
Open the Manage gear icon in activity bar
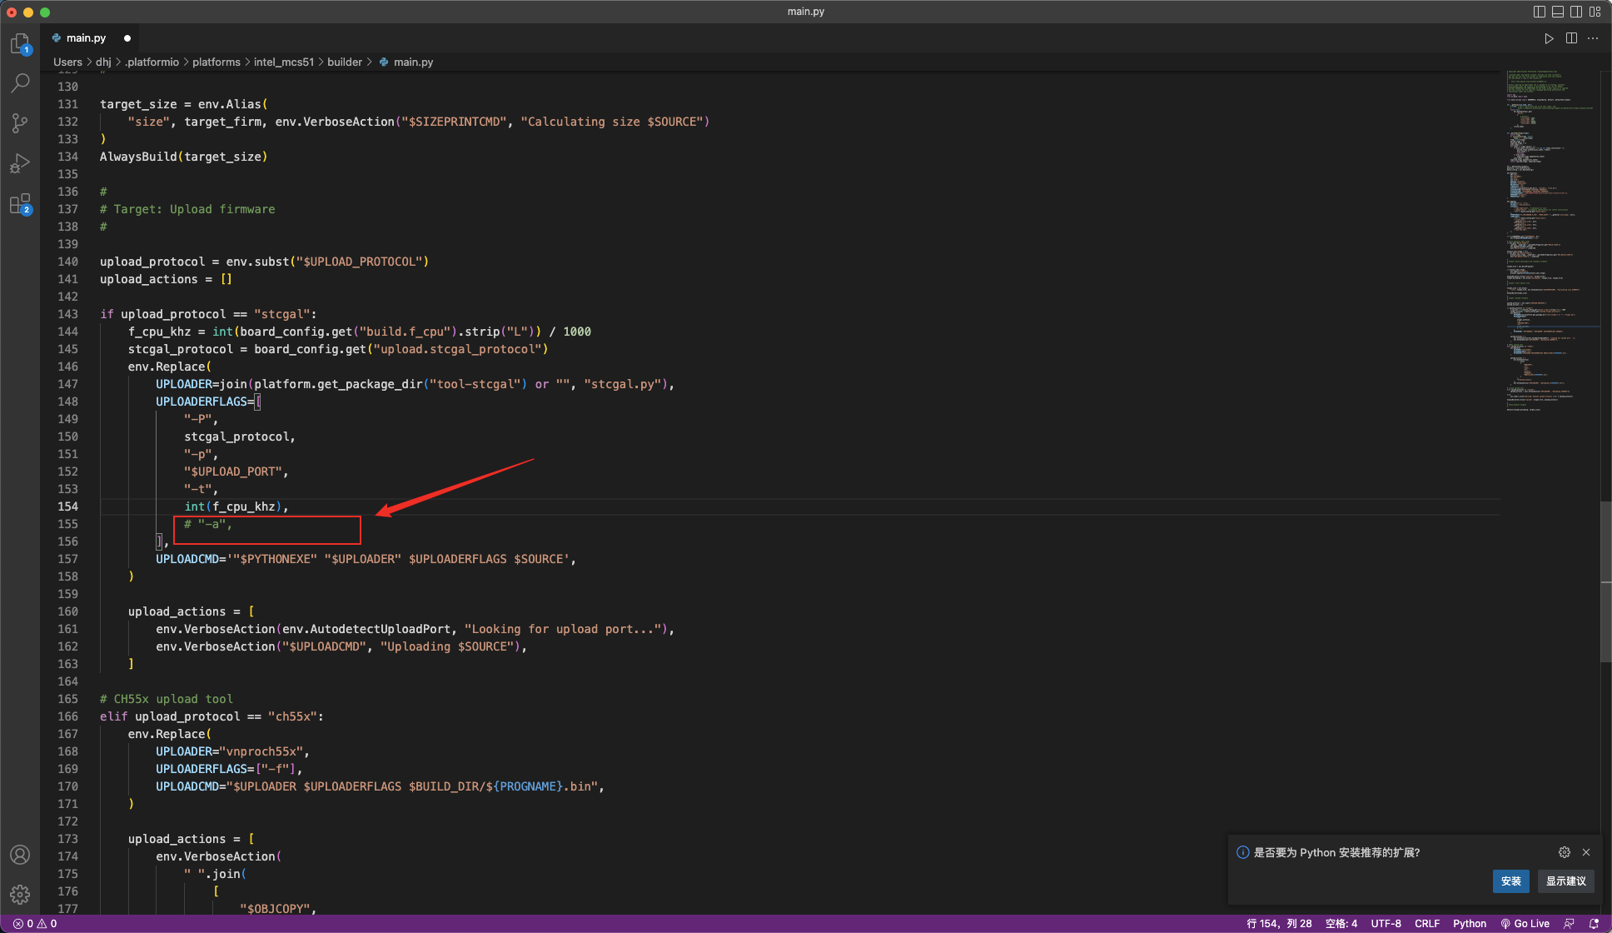tap(20, 894)
